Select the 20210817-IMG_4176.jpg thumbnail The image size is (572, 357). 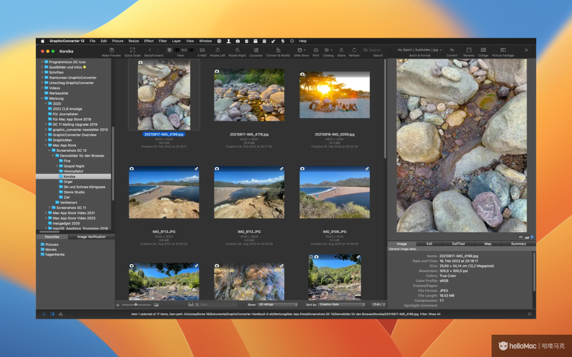click(249, 95)
